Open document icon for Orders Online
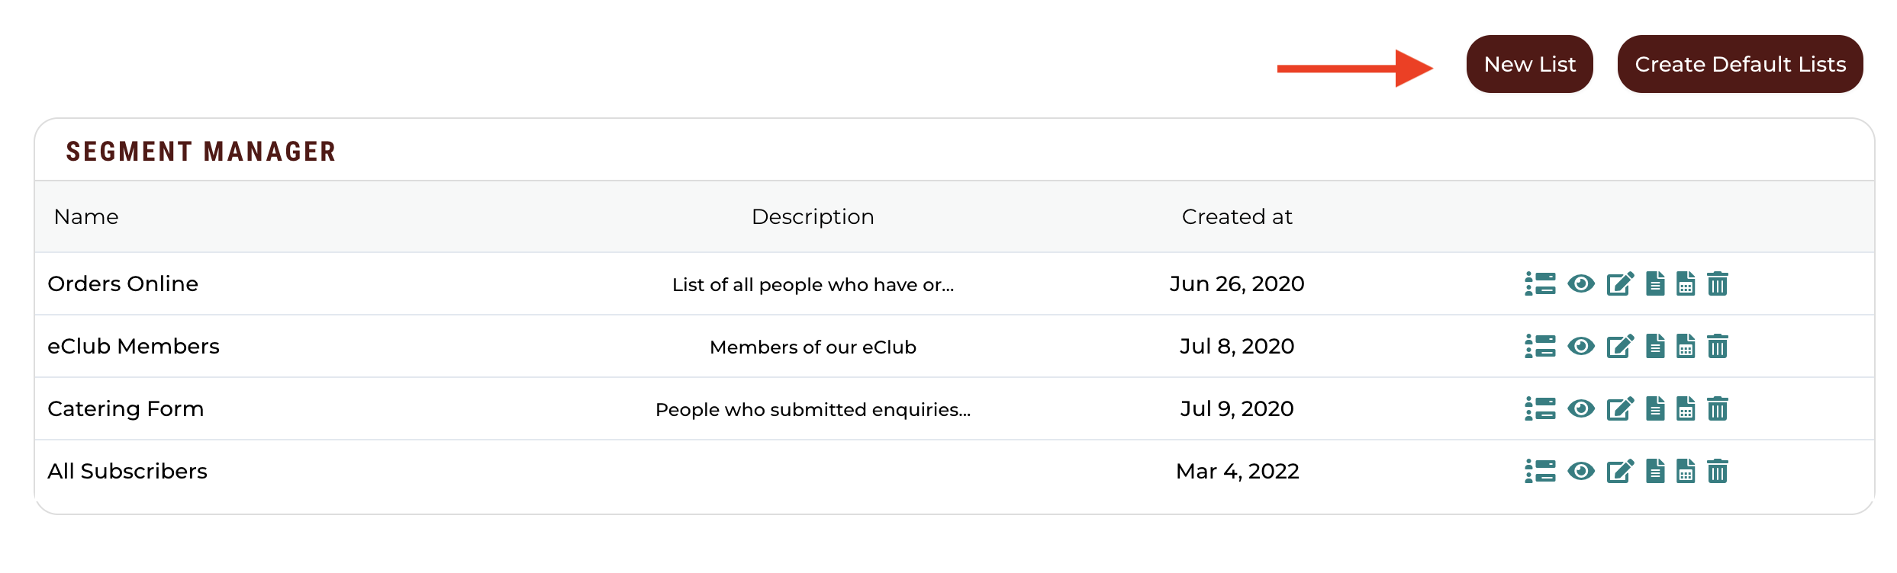This screenshot has height=573, width=1897. [1655, 283]
